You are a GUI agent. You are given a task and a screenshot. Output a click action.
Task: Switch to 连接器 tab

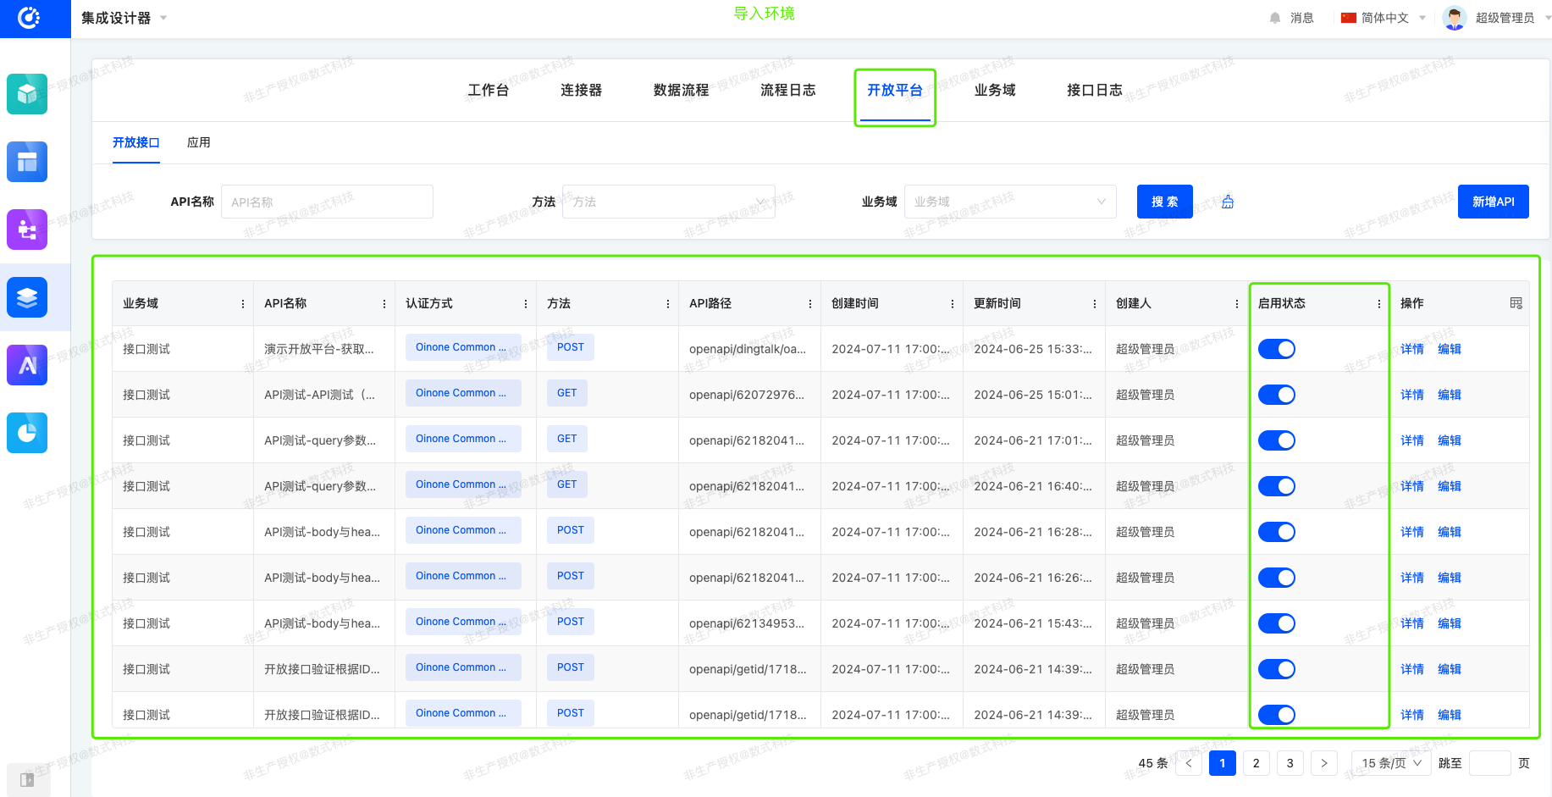[x=581, y=90]
